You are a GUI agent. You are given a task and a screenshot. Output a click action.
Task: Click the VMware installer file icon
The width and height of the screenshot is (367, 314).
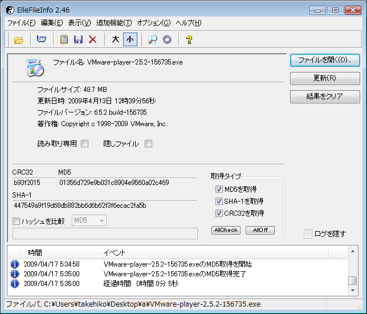[35, 68]
